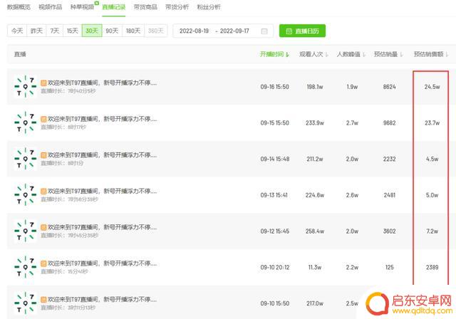Choose the 180天 range option
The height and width of the screenshot is (319, 456).
click(133, 31)
